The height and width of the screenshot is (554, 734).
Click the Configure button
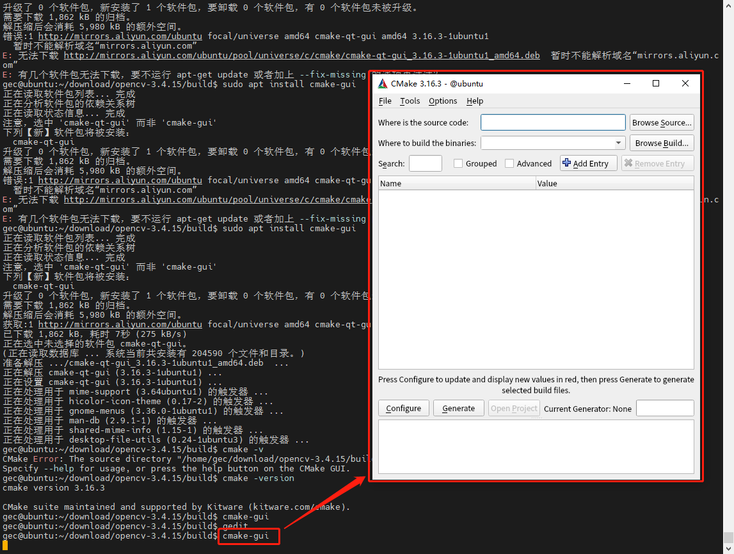coord(404,408)
